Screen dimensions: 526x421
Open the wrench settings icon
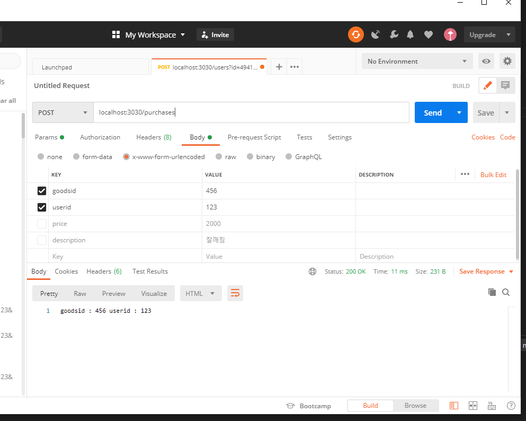tap(394, 34)
